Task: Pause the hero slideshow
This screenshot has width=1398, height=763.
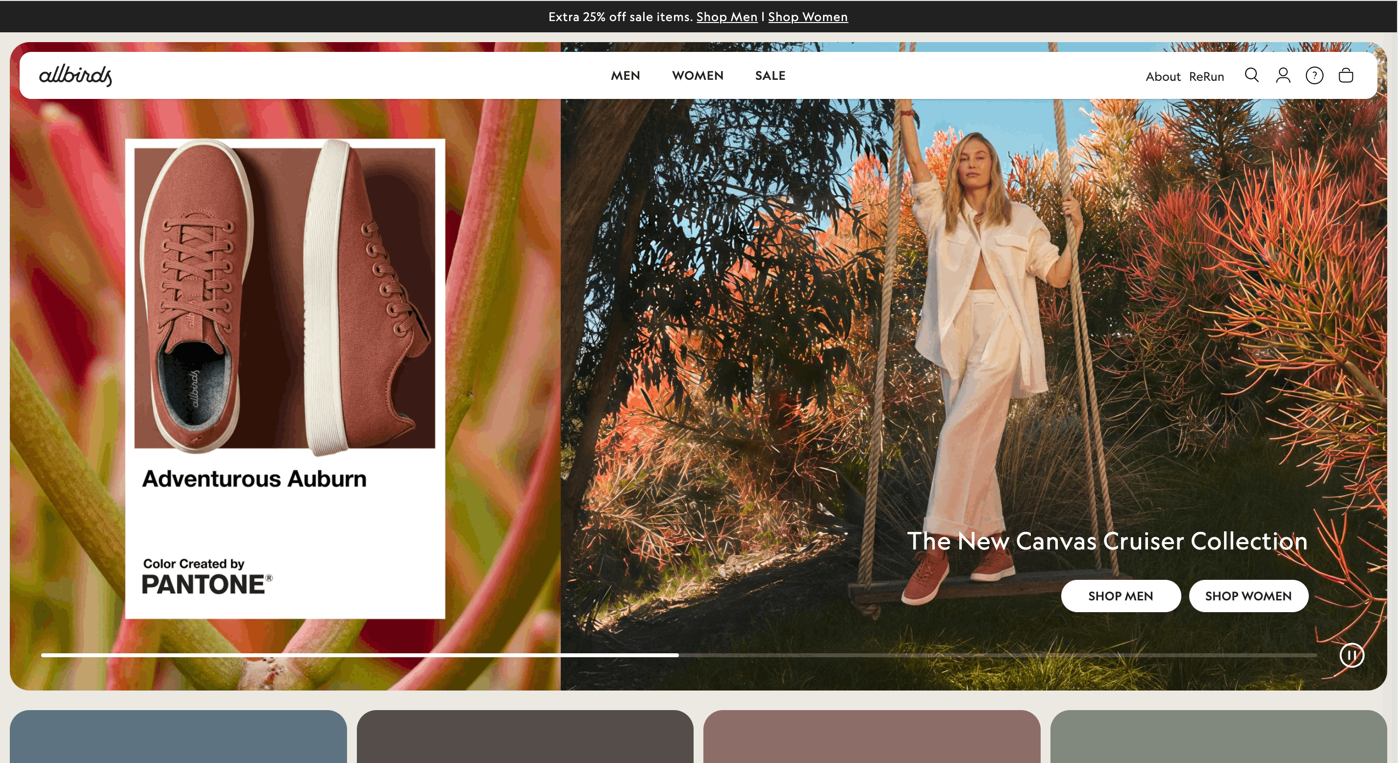Action: point(1351,655)
